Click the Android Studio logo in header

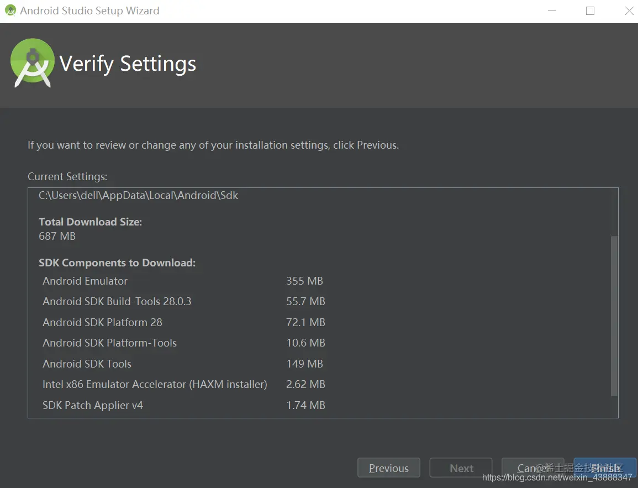33,62
